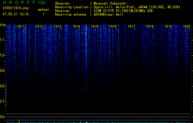The height and width of the screenshot is (123, 193).
Task: Click the 1820 time marker
Action: pyautogui.click(x=187, y=26)
